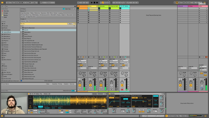Toggle track activator 7 button
Screen dimensions: 209x118
(111, 85)
